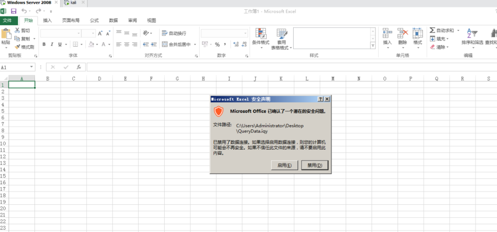The height and width of the screenshot is (232, 497).
Task: Switch to the Data (数据) tab
Action: click(114, 20)
